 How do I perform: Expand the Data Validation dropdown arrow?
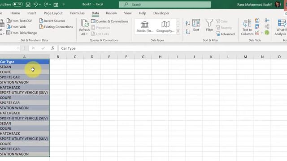(262, 33)
